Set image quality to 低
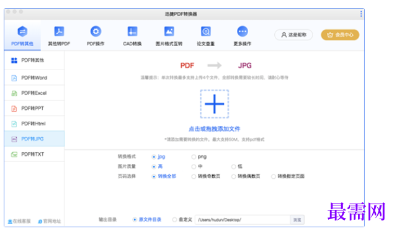397x231 pixels. (233, 166)
